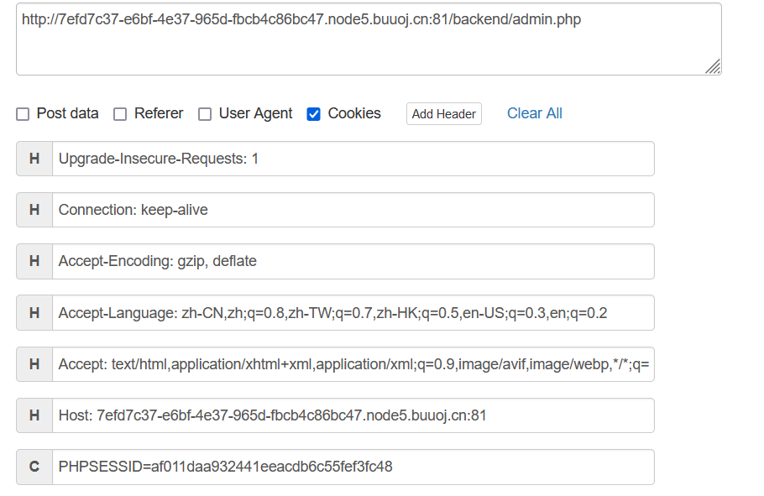Grab the URL box resize handle
Screen dimensions: 764x496
[x=712, y=66]
